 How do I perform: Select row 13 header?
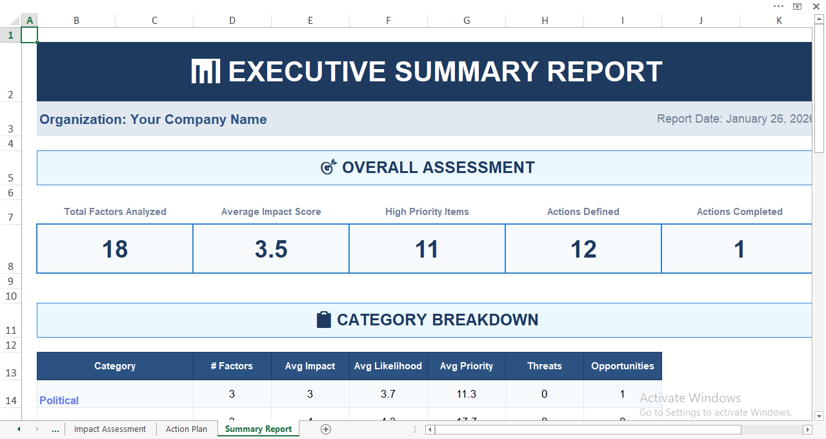[x=10, y=366]
